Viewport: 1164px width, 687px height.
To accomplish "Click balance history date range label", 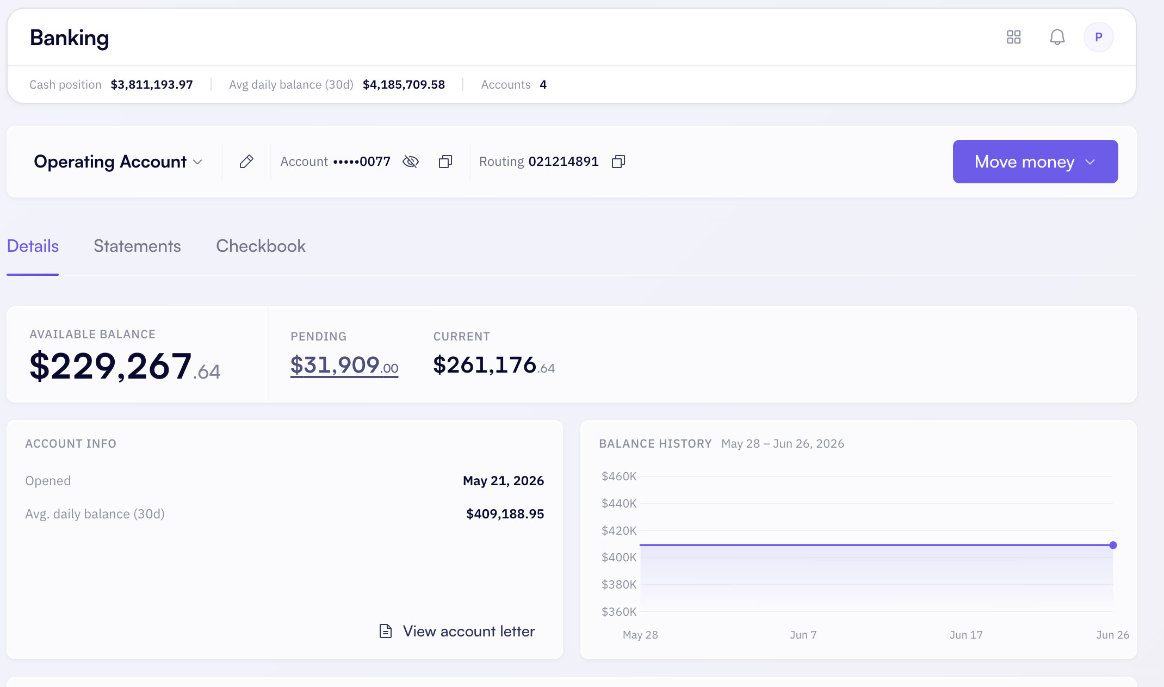I will [x=782, y=444].
